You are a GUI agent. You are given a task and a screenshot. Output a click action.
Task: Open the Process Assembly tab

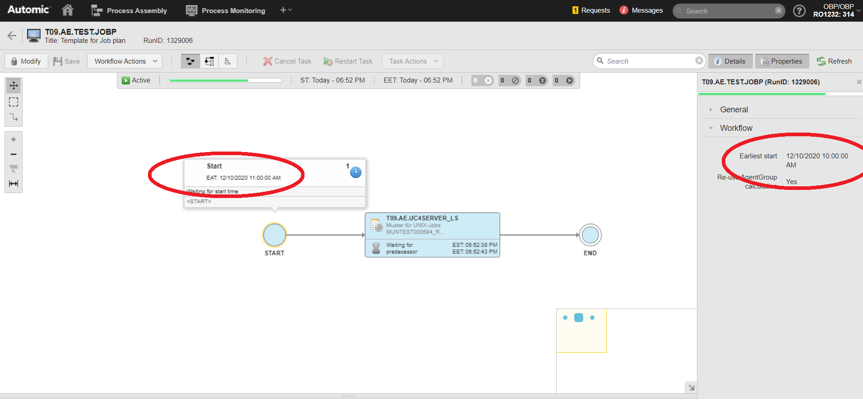coord(129,11)
